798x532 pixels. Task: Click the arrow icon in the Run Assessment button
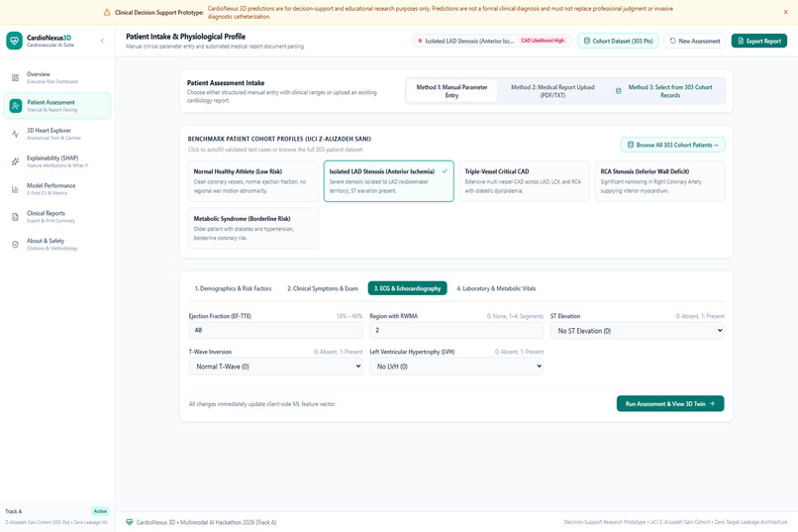[x=712, y=404]
